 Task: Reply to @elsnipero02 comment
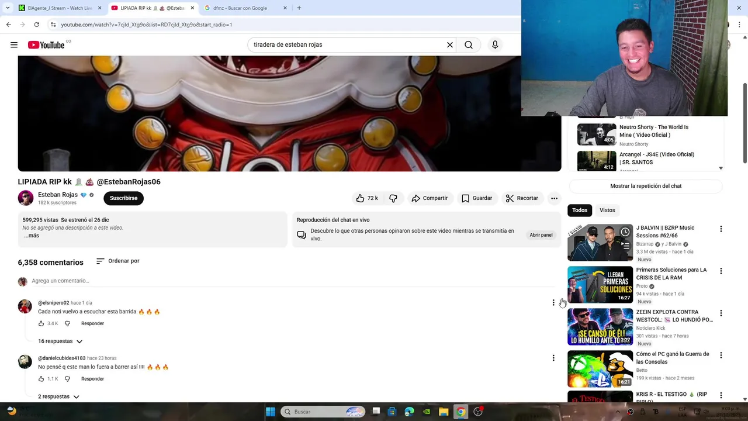tap(92, 323)
